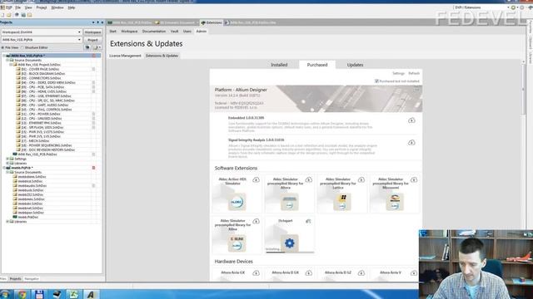The width and height of the screenshot is (533, 299).
Task: Download Aldec precompiled library for Altera
Action: point(309,179)
